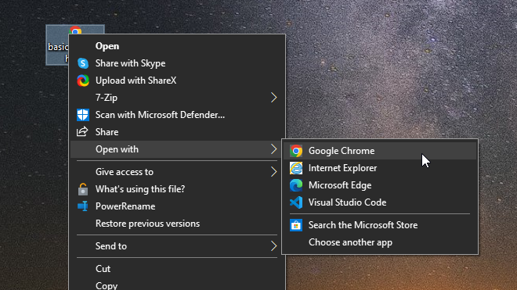Select Share with Skype
517x290 pixels.
(x=177, y=63)
